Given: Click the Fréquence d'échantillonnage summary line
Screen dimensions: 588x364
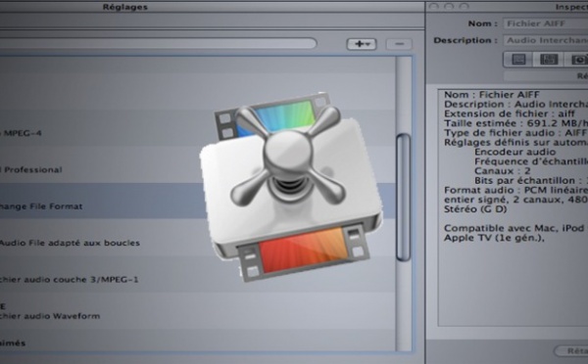Looking at the screenshot, I should click(x=531, y=161).
